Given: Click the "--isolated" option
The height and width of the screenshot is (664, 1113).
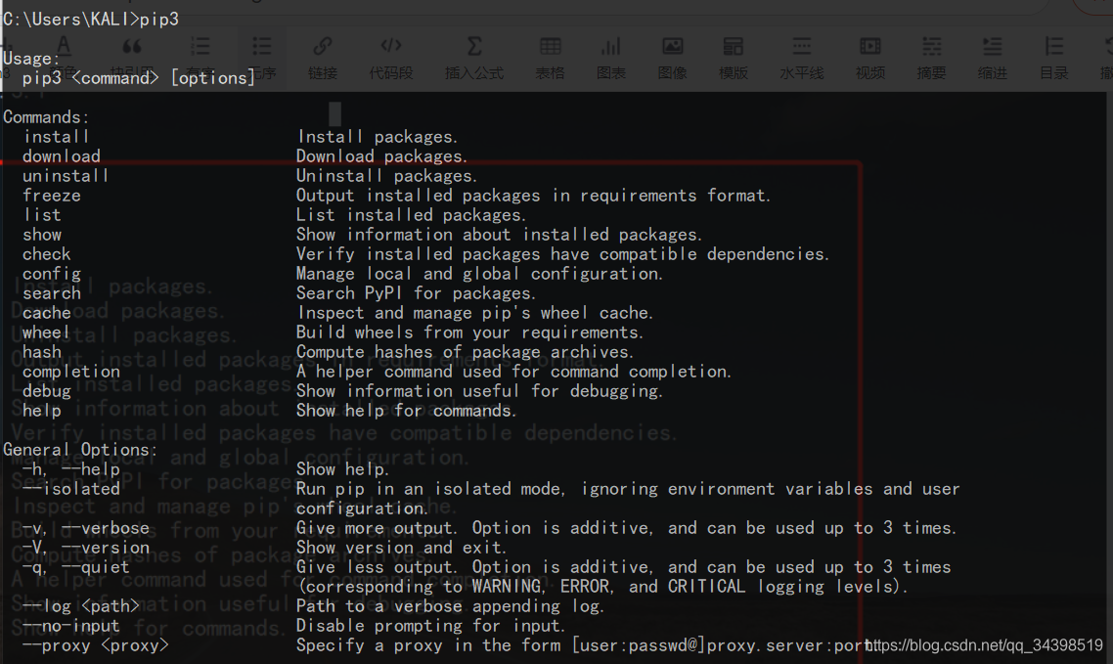Looking at the screenshot, I should tap(71, 489).
